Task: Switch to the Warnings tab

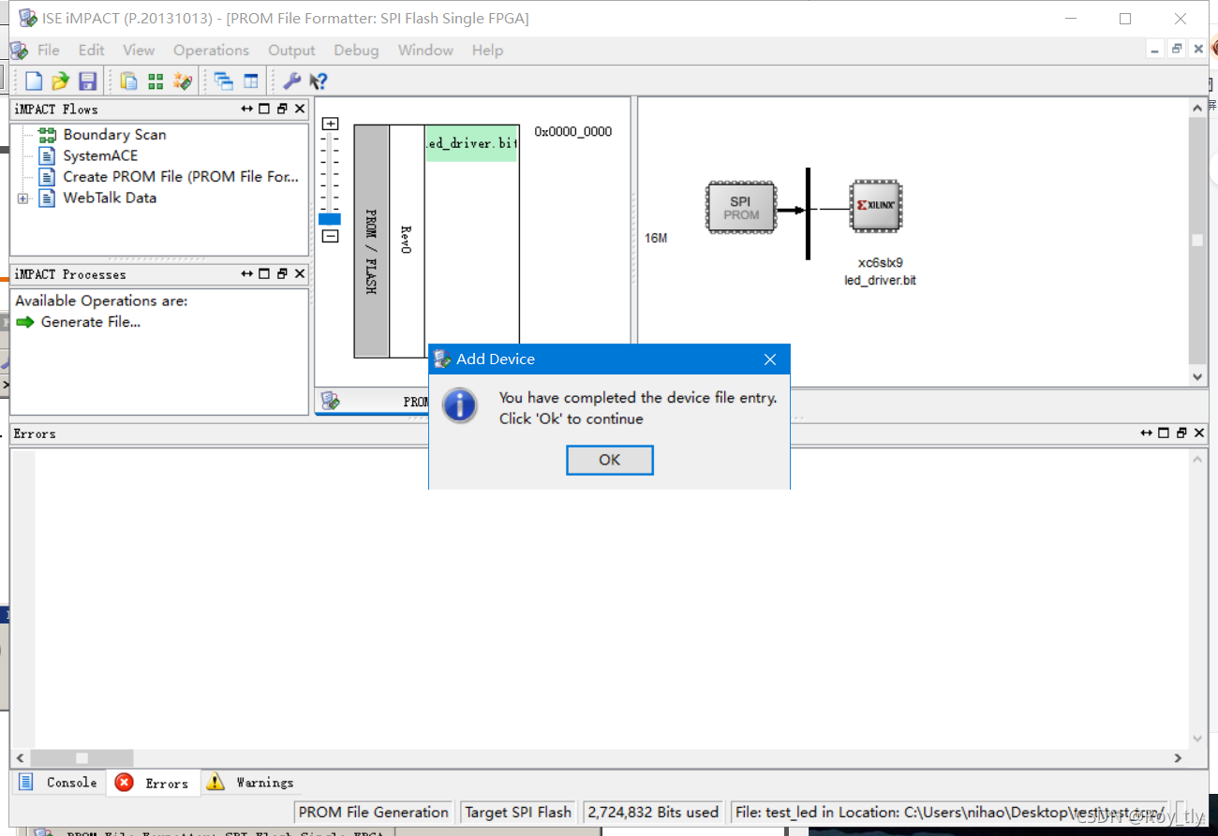Action: (x=250, y=783)
